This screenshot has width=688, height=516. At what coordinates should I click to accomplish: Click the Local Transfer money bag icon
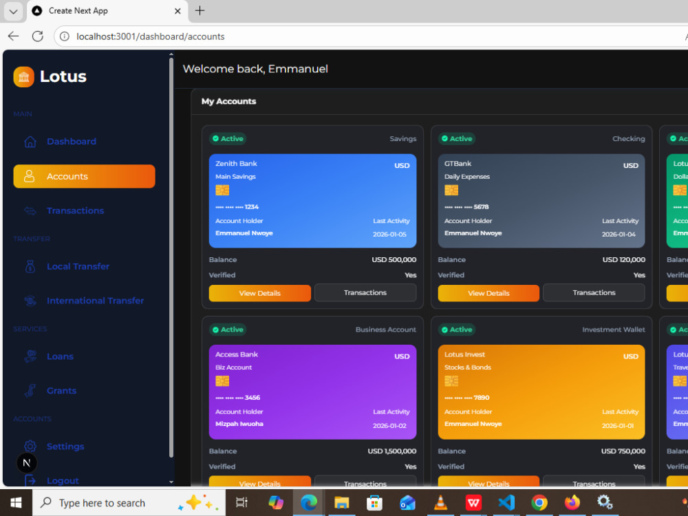point(30,266)
